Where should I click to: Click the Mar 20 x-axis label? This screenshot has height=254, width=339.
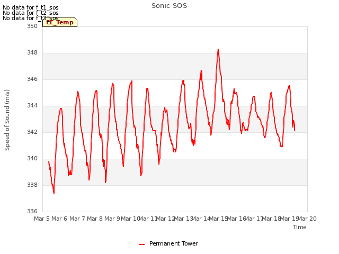[307, 219]
